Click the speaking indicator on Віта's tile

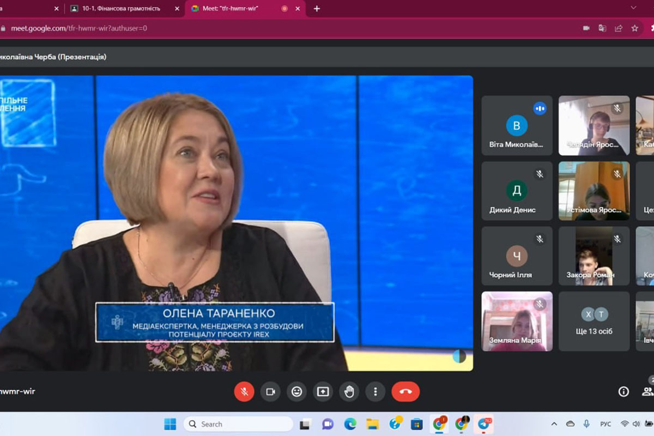(540, 108)
